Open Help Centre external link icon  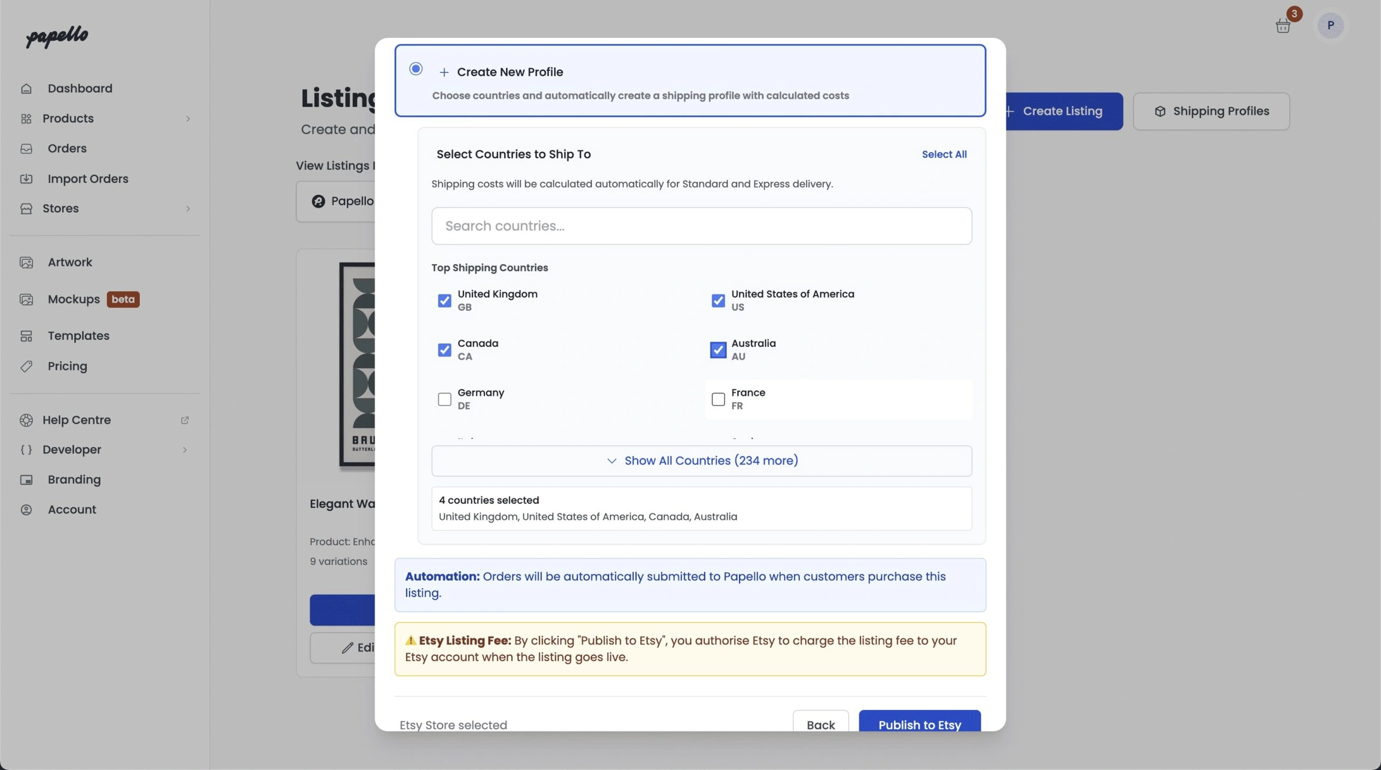[185, 420]
